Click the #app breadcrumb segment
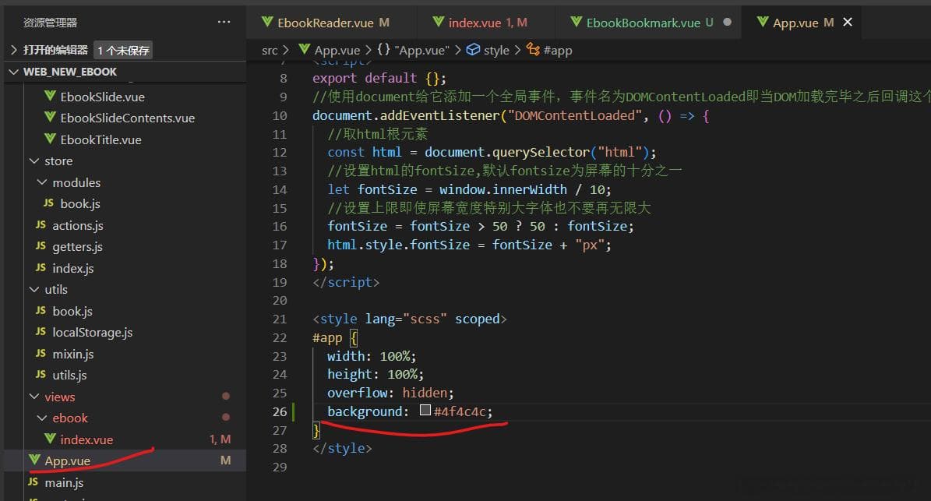The height and width of the screenshot is (501, 931). click(558, 51)
